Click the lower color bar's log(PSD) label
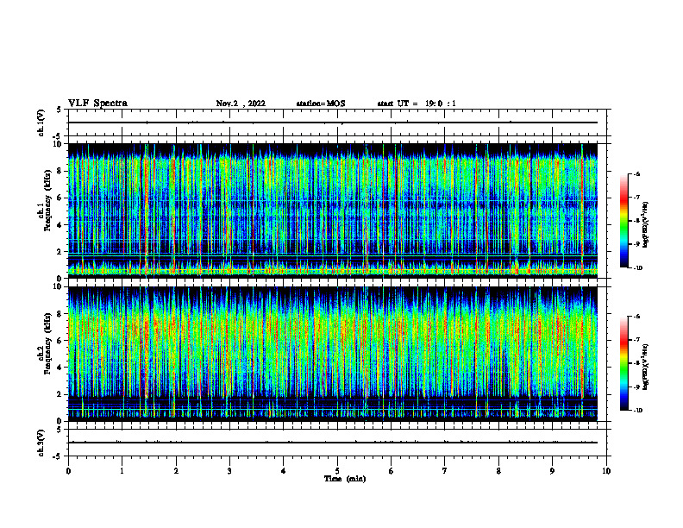This screenshot has width=683, height=528. (646, 367)
